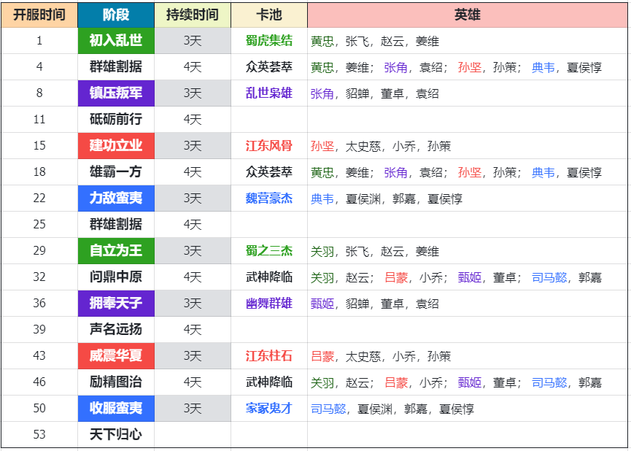Click 众英荟萃 pool in 群雄割据 row
Image resolution: width=631 pixels, height=451 pixels.
pyautogui.click(x=269, y=67)
